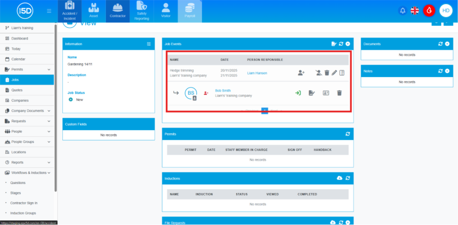Screen dimensions: 458x225
Task: Refresh the Job Events panel
Action: pos(341,44)
